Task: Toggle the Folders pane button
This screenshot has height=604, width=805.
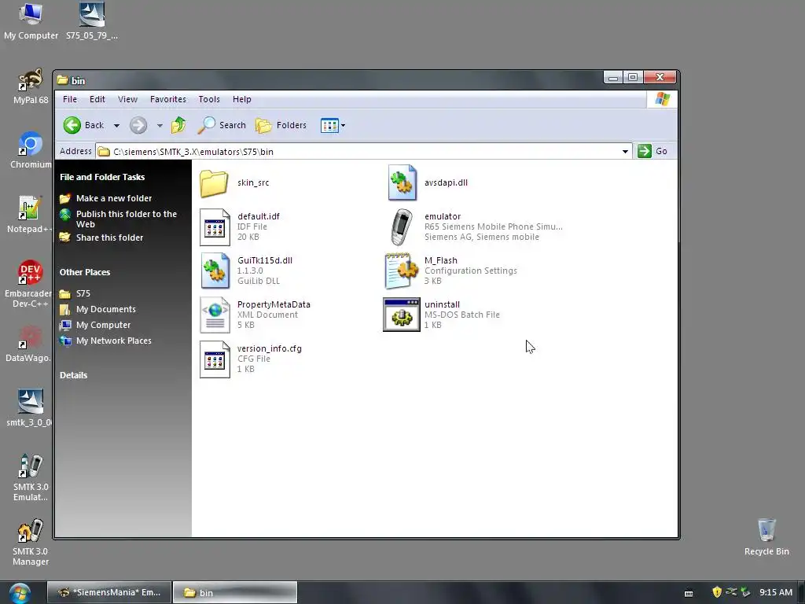Action: coord(281,125)
